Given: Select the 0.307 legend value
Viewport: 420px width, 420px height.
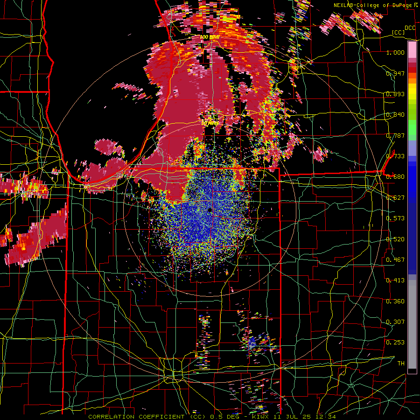Looking at the screenshot, I should (x=395, y=322).
